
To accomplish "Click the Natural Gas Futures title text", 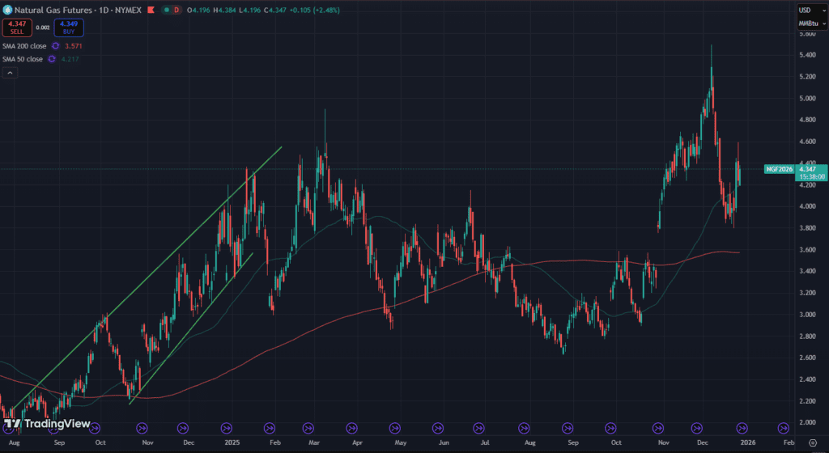I will coord(49,10).
